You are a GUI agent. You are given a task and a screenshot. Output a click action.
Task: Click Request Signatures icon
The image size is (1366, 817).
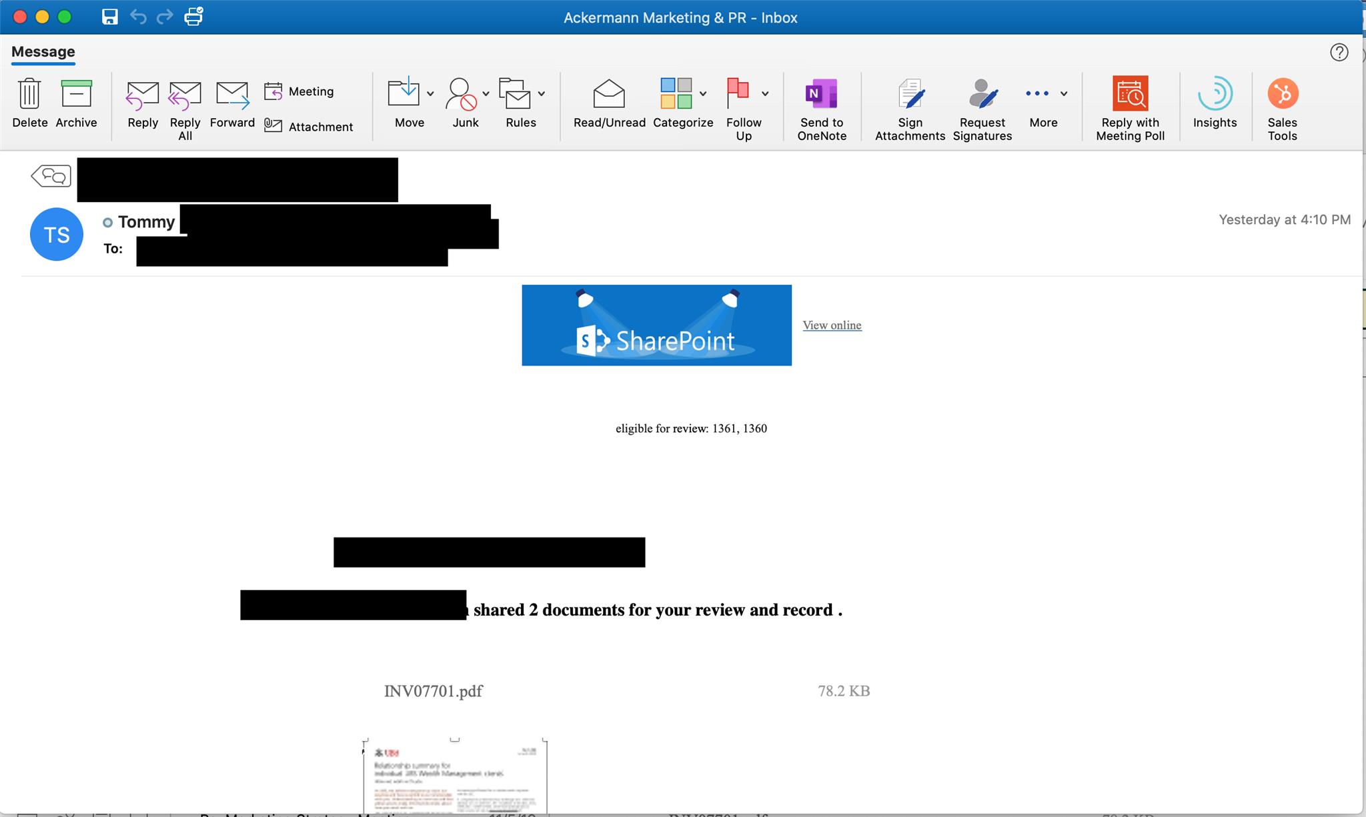[982, 93]
